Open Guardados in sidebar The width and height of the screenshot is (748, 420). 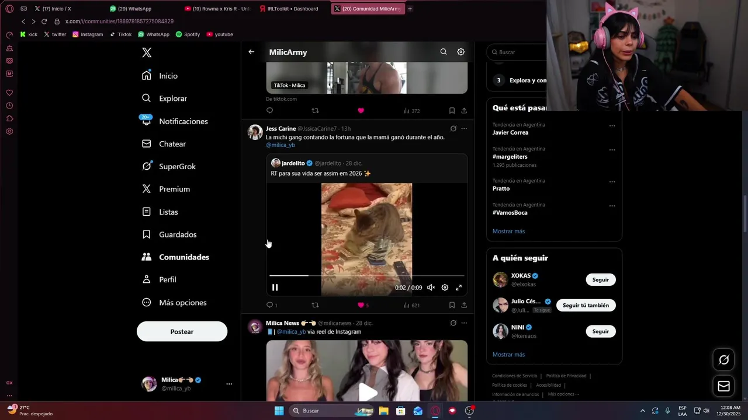pos(169,235)
